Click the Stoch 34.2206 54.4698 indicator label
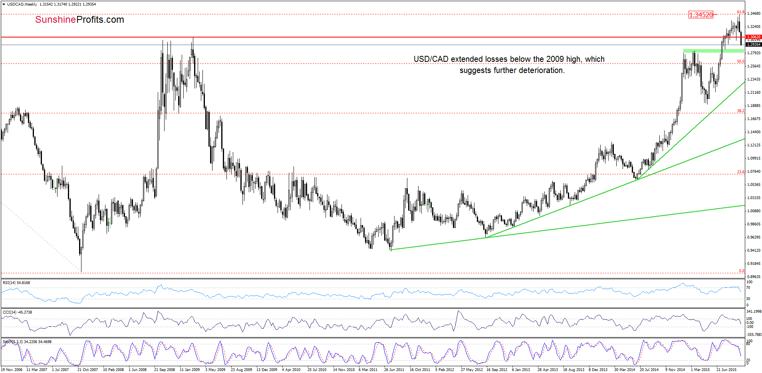This screenshot has height=373, width=762. coord(27,341)
